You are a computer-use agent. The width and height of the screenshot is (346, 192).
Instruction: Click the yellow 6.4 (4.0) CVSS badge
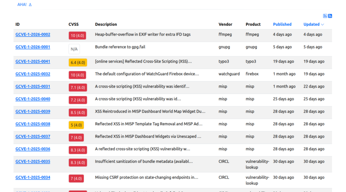78,63
